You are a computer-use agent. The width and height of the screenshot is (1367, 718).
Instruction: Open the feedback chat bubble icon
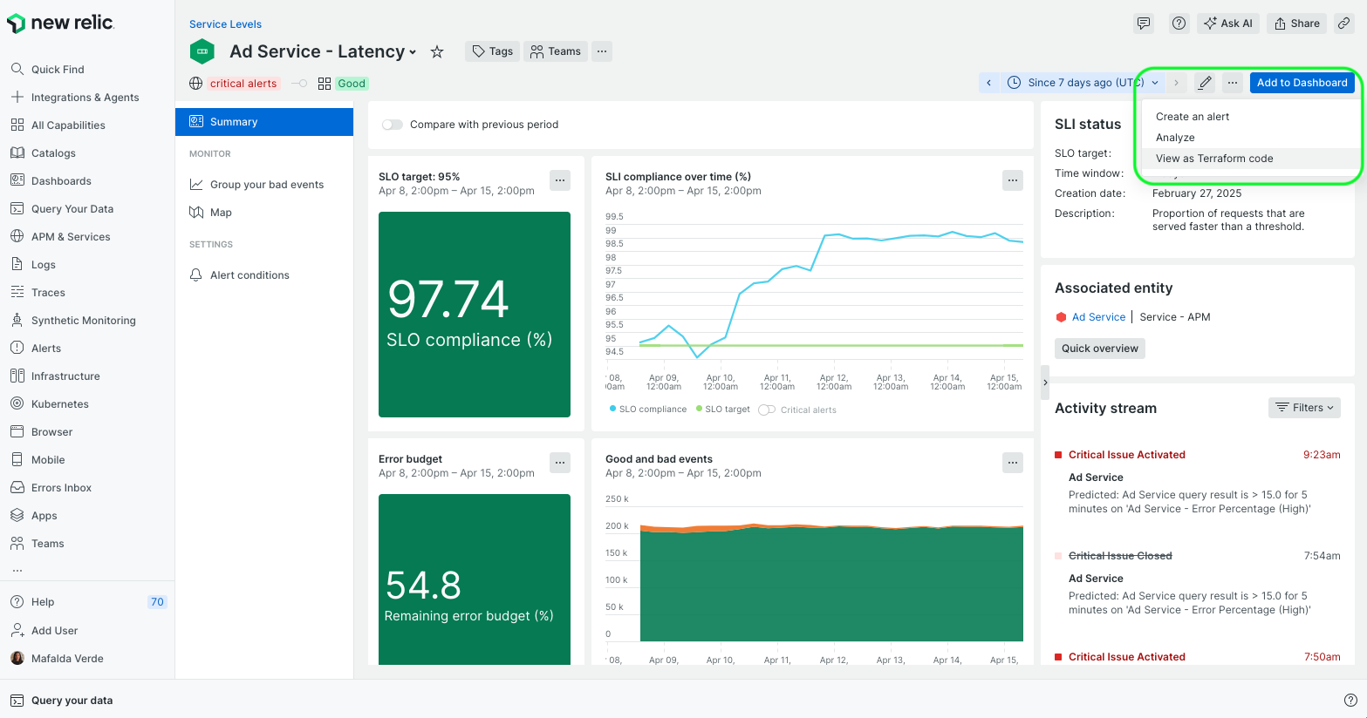pyautogui.click(x=1143, y=24)
